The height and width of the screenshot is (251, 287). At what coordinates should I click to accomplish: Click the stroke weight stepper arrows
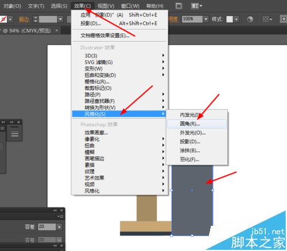pyautogui.click(x=36, y=19)
